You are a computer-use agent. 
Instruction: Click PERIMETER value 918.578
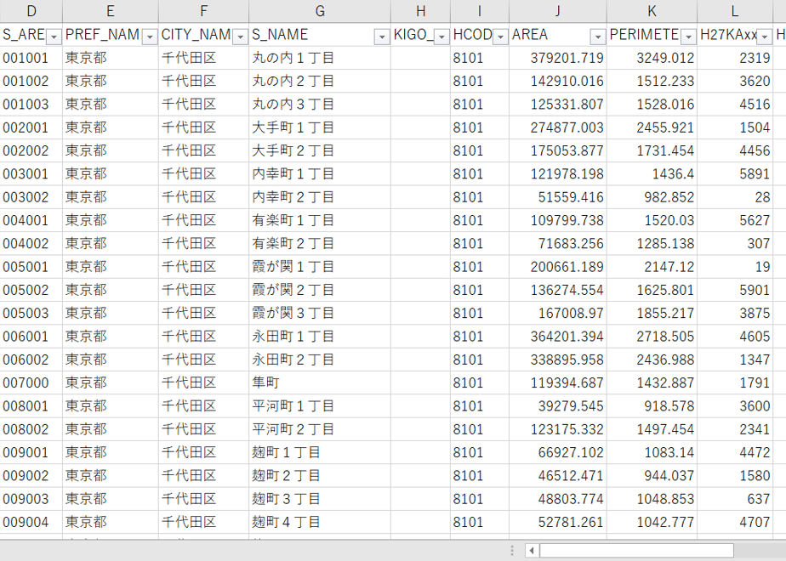652,405
